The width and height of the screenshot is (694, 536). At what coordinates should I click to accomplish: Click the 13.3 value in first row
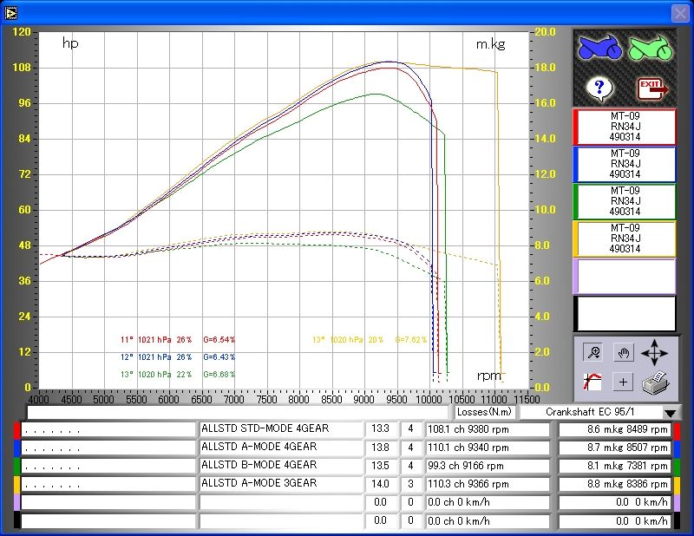[380, 429]
